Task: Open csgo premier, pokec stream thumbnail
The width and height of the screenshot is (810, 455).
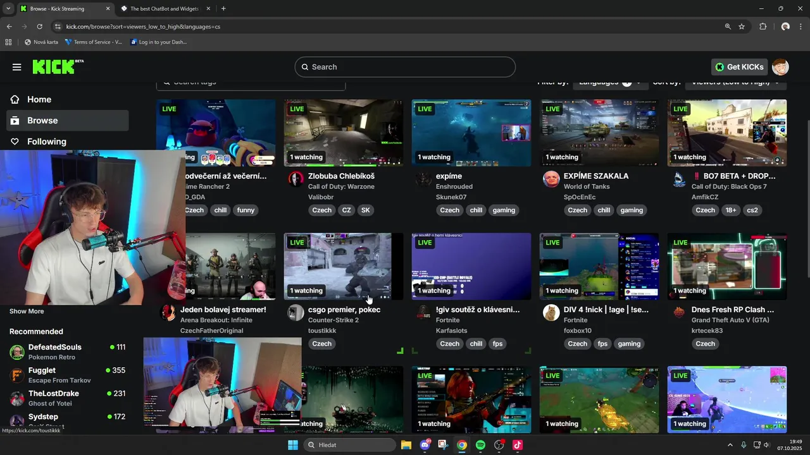Action: [343, 266]
